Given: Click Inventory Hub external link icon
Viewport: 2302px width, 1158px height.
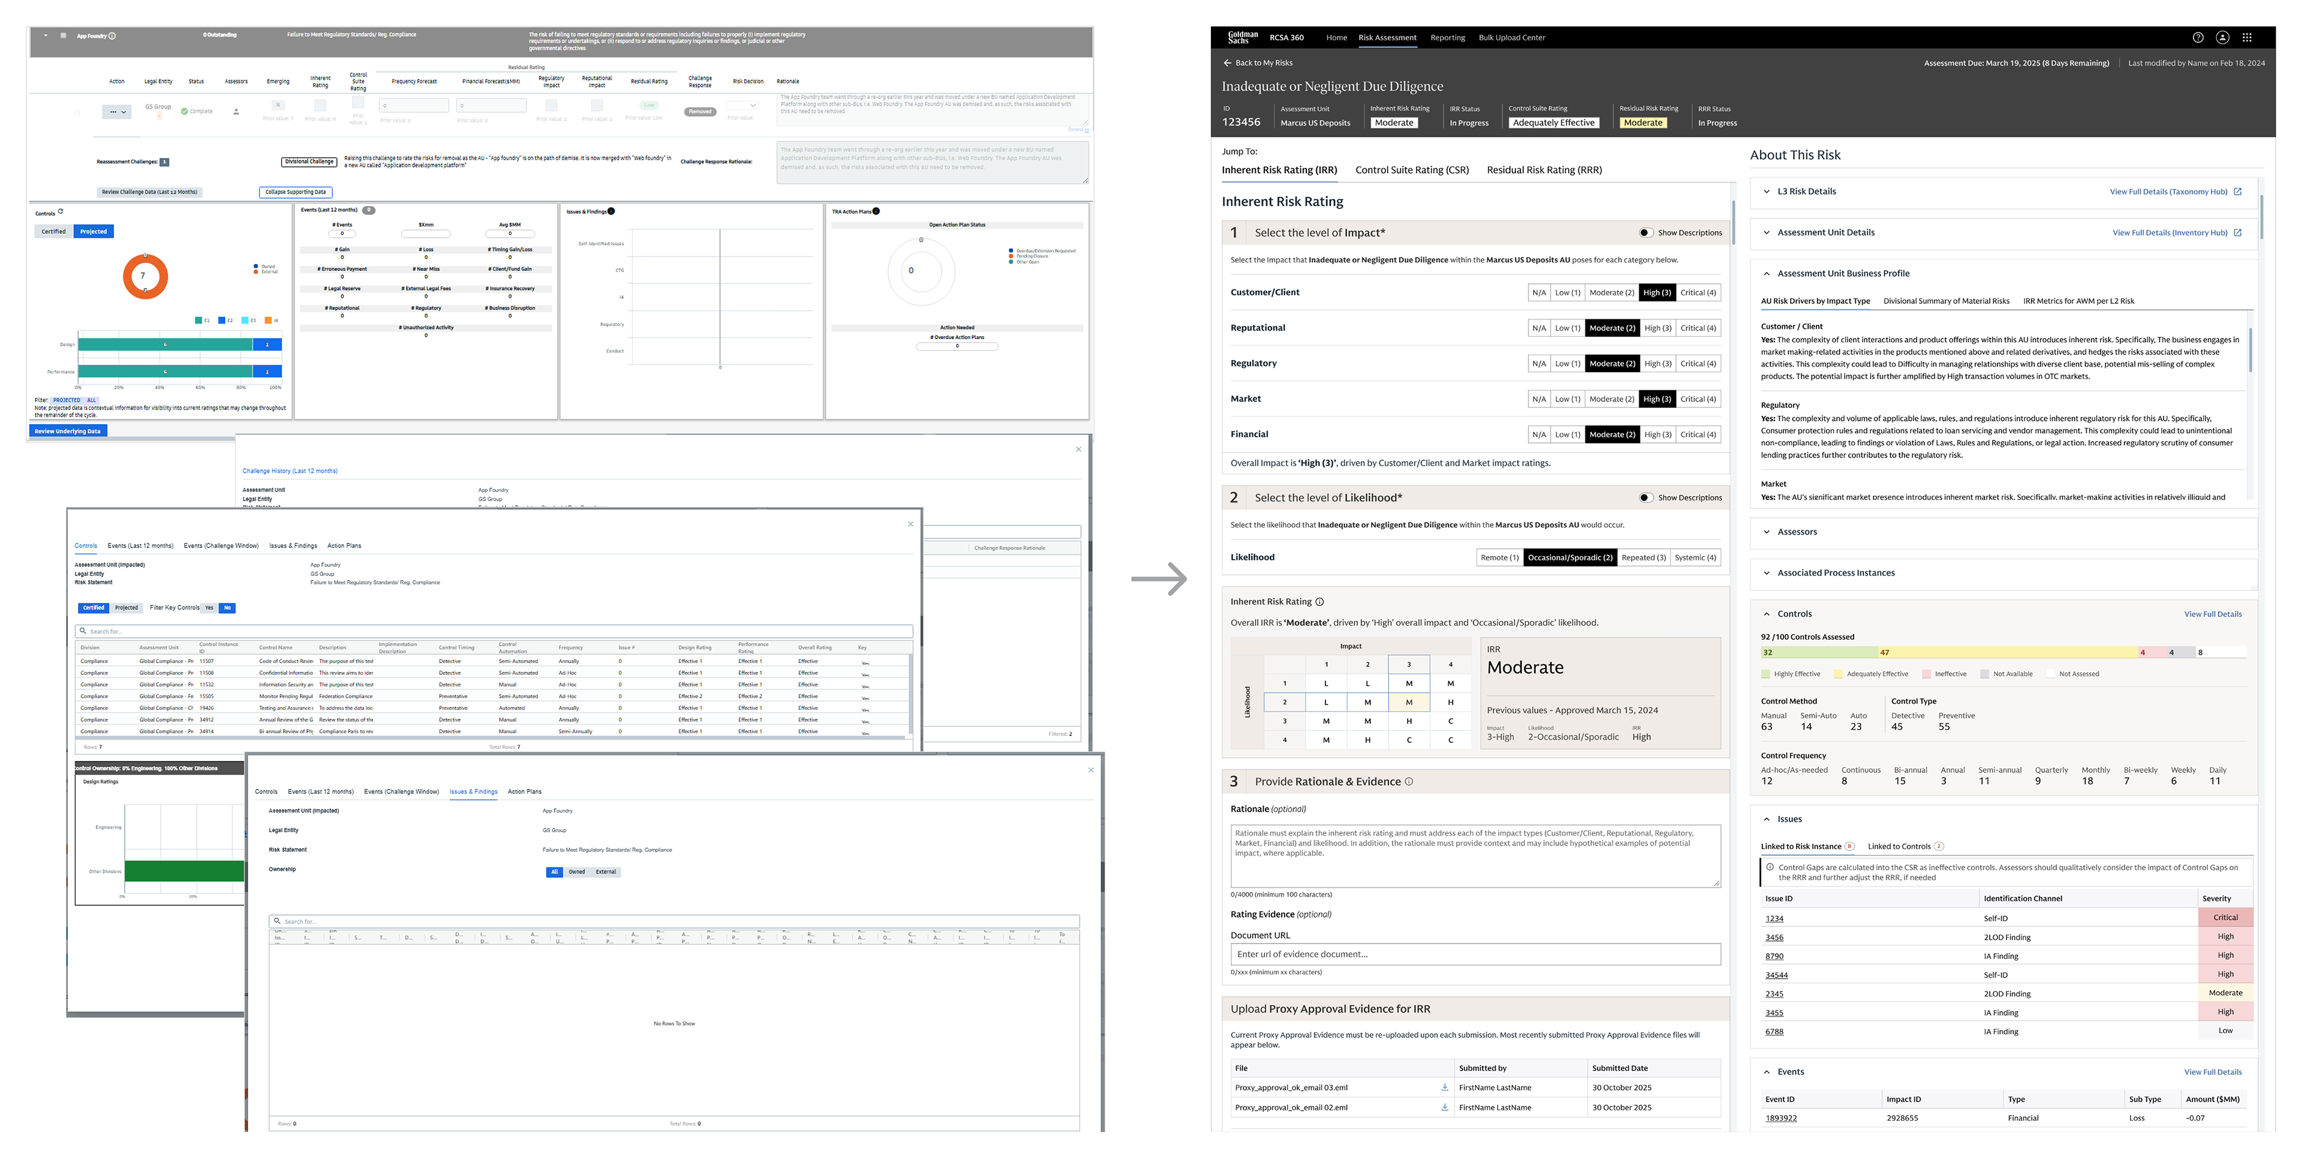Looking at the screenshot, I should point(2238,232).
